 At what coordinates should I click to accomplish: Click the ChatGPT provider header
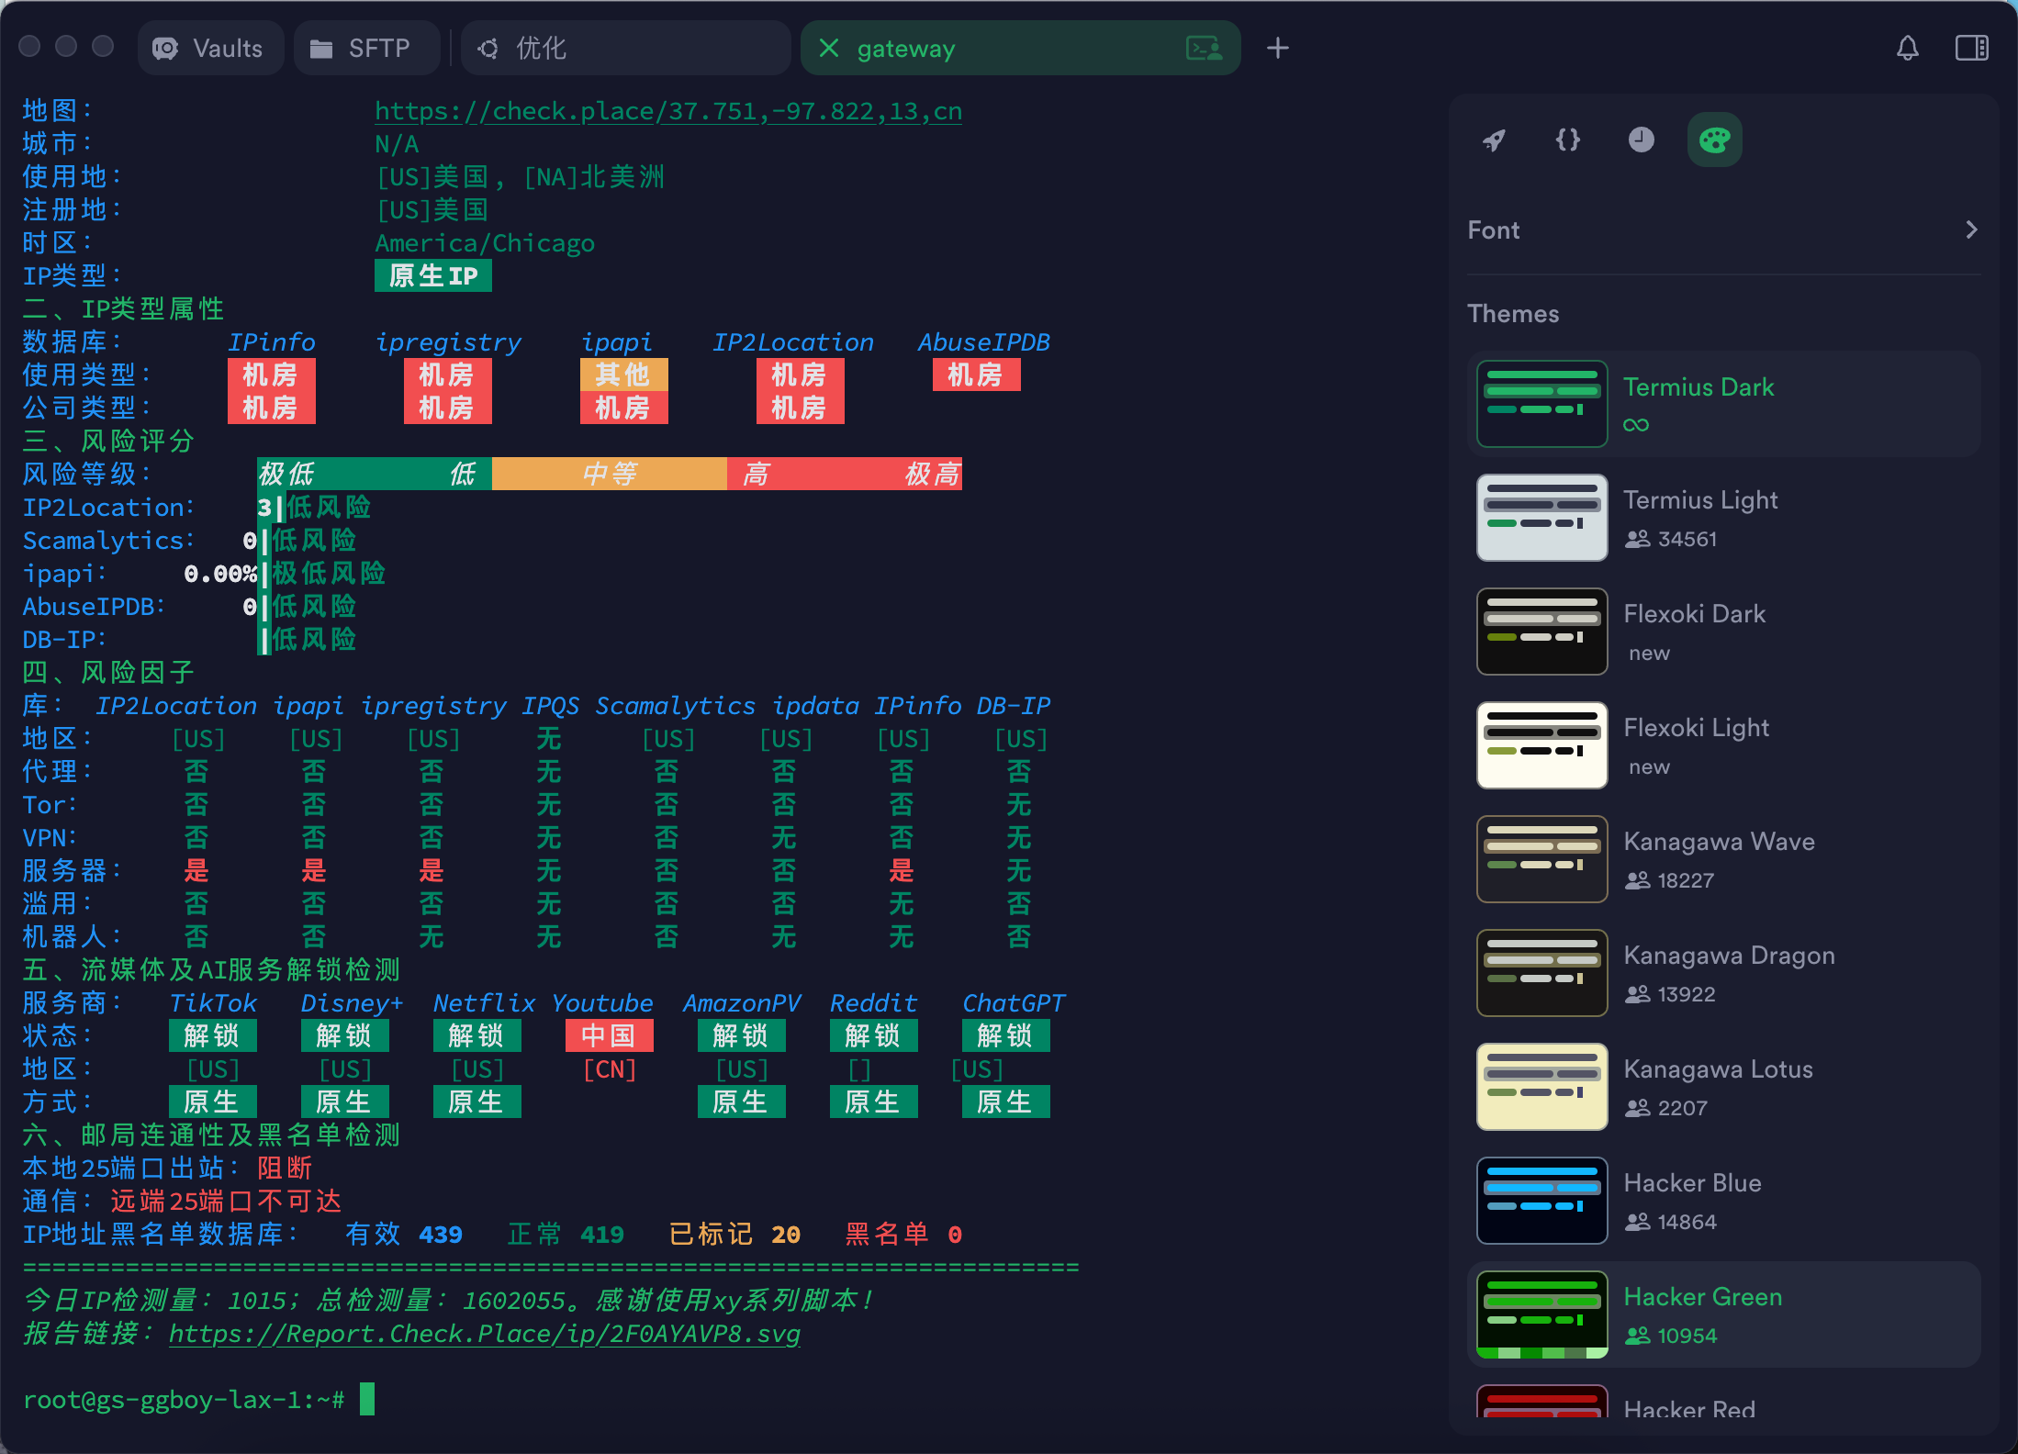(x=1014, y=1003)
